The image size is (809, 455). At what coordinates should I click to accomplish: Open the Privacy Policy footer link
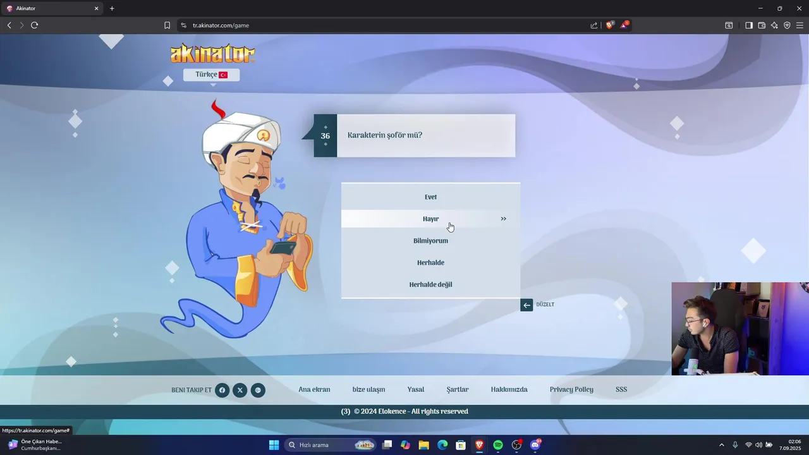(571, 389)
